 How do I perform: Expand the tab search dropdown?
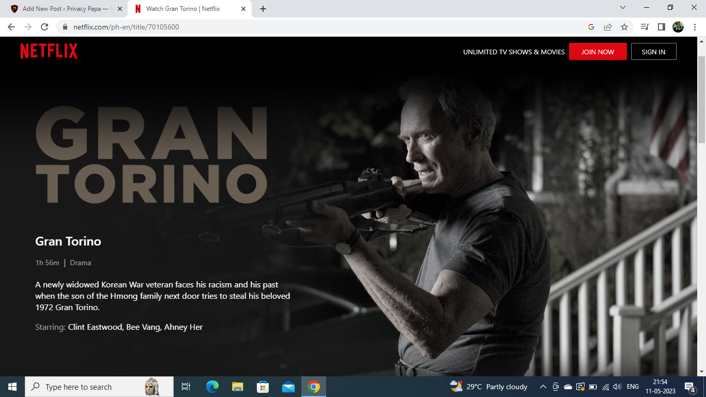623,8
